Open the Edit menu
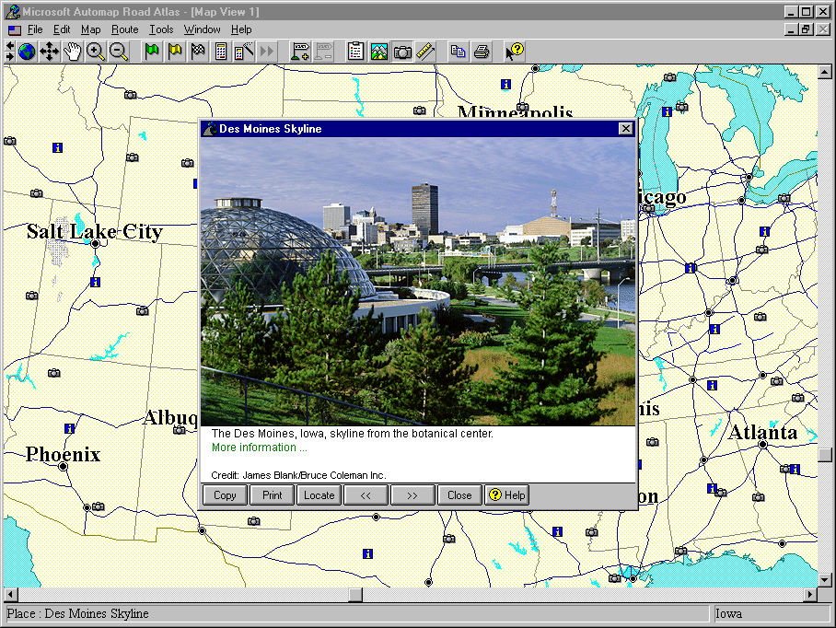Image resolution: width=836 pixels, height=628 pixels. coord(62,29)
